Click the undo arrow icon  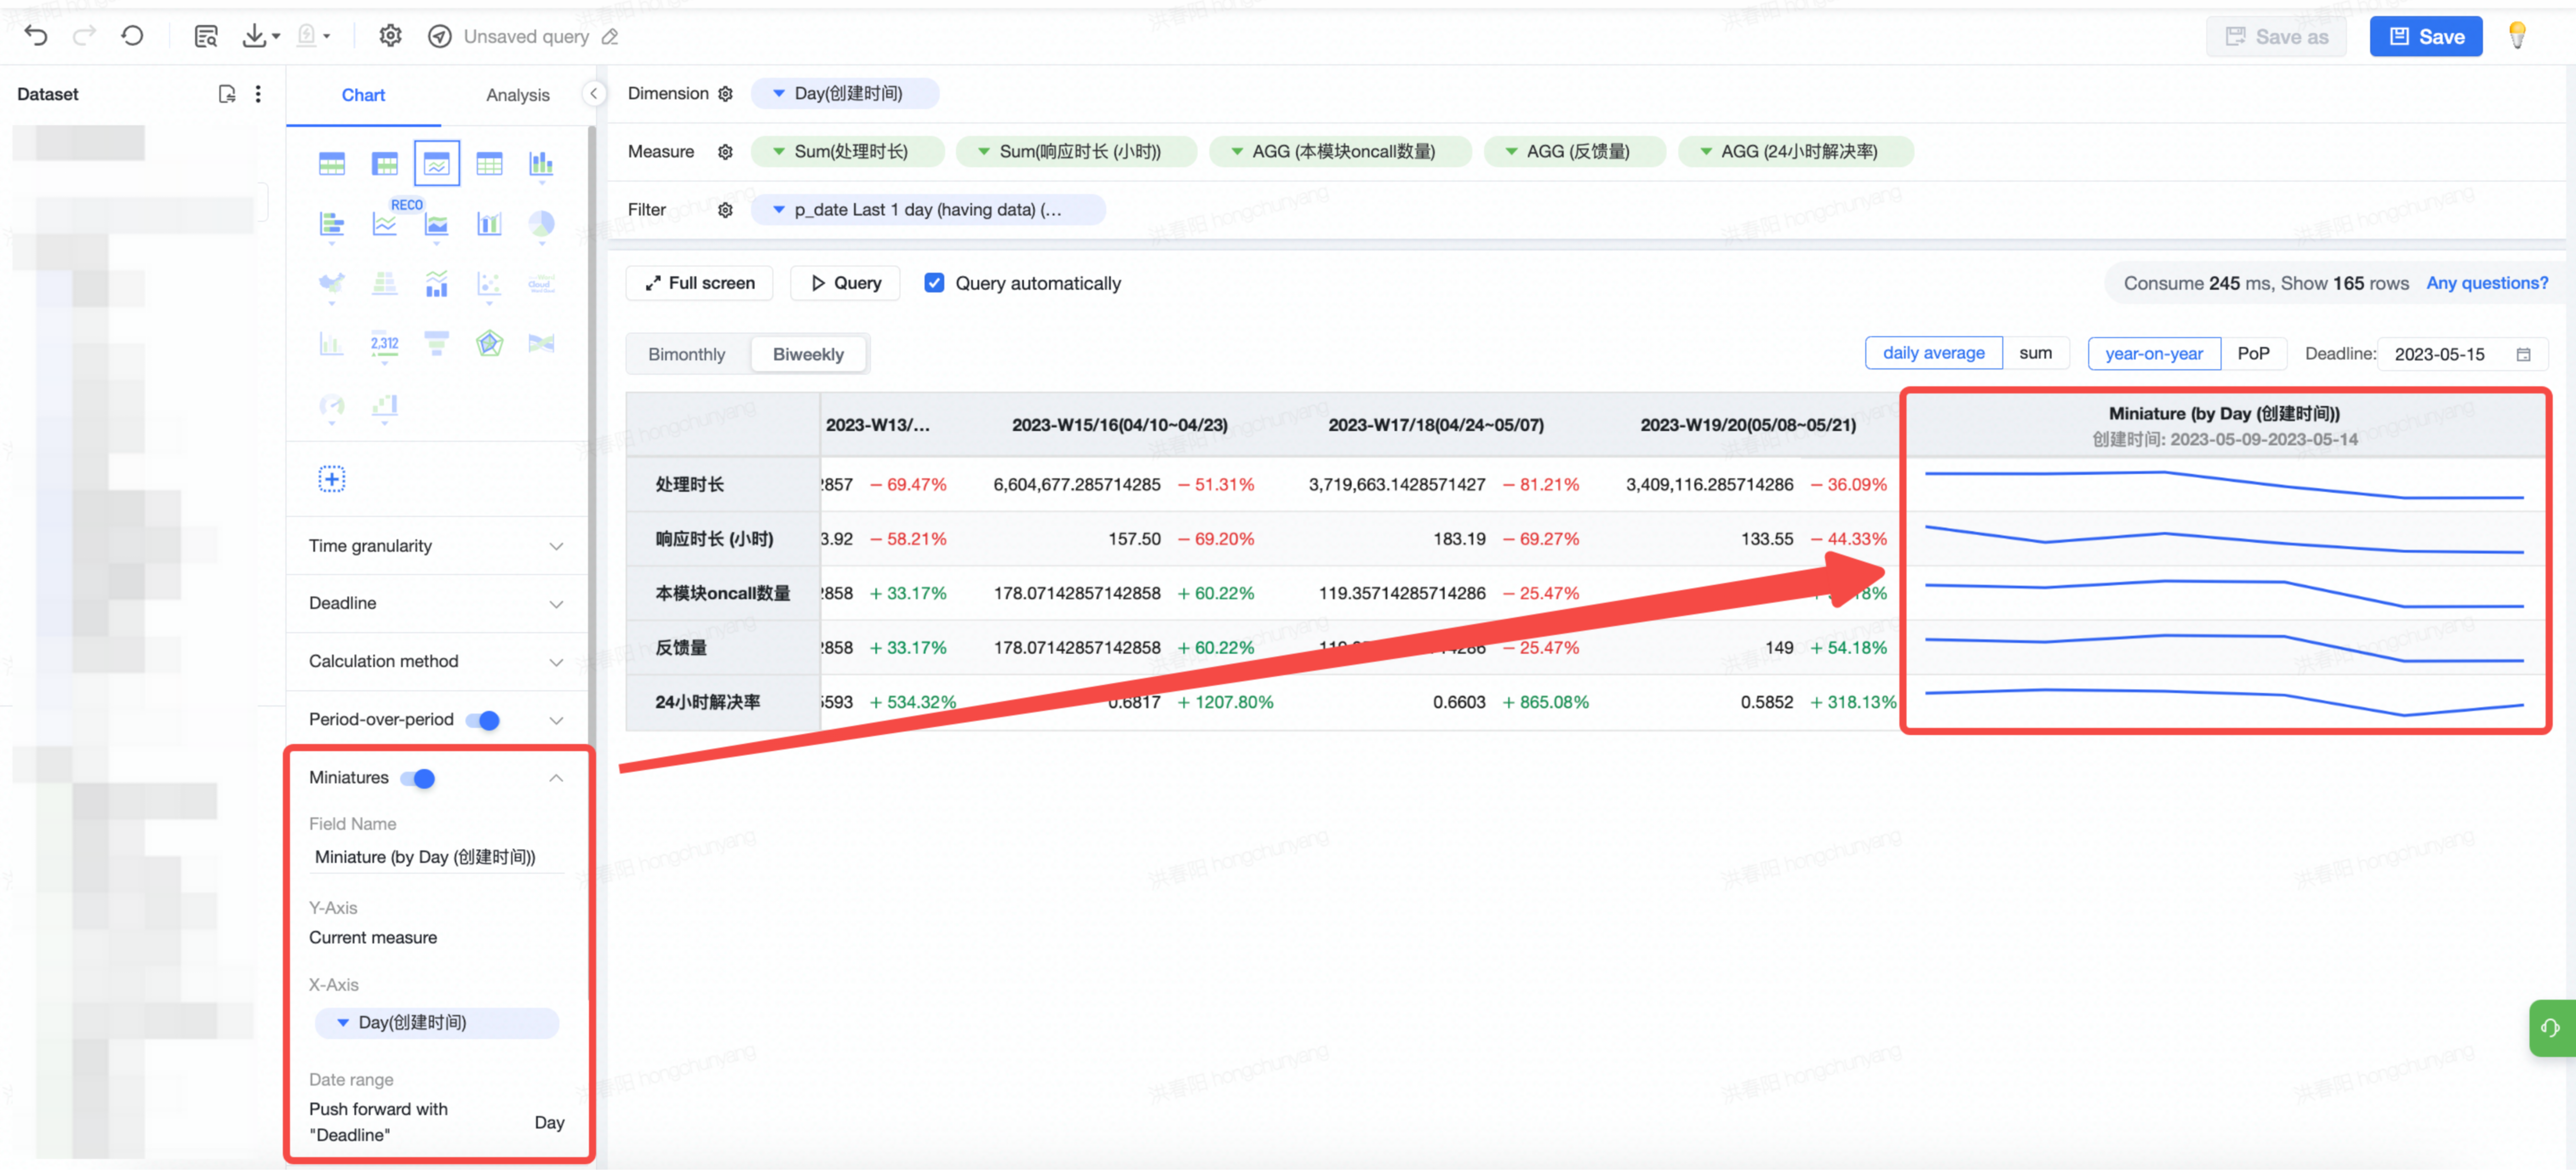point(36,36)
